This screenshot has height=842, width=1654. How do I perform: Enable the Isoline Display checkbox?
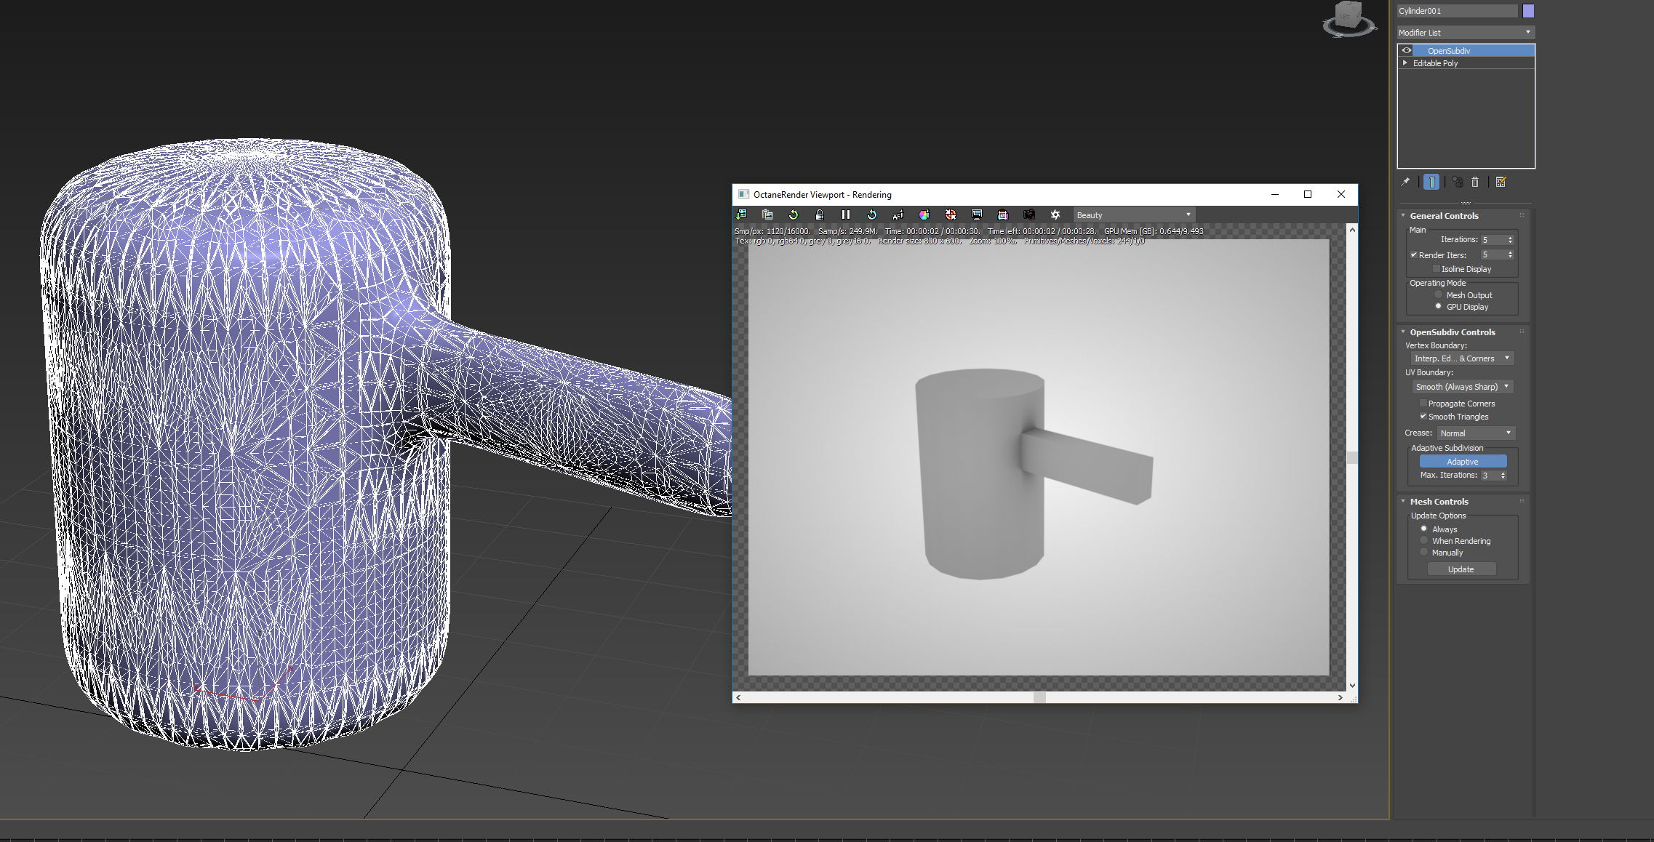click(1437, 269)
